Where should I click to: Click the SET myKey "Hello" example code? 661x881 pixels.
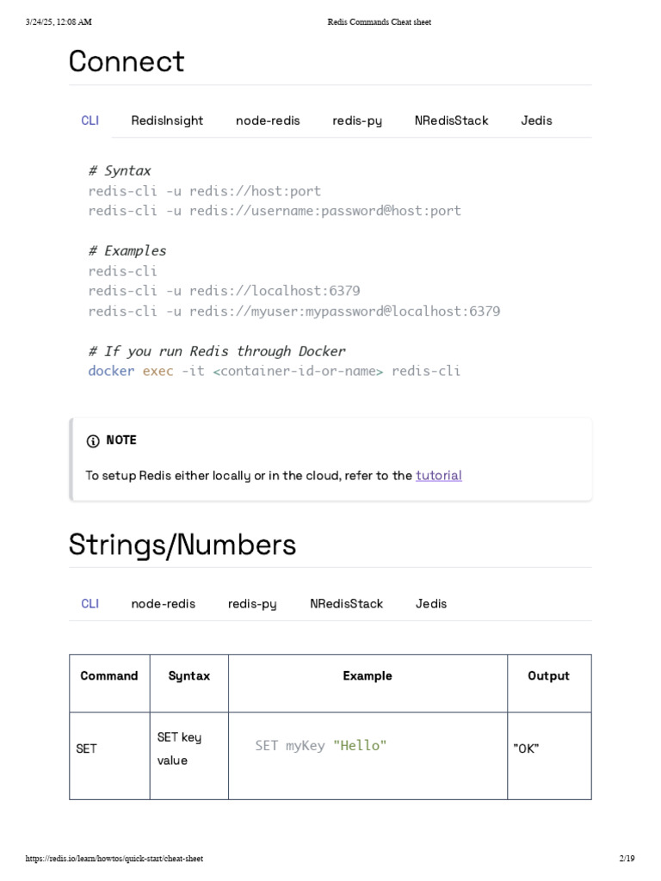(321, 746)
